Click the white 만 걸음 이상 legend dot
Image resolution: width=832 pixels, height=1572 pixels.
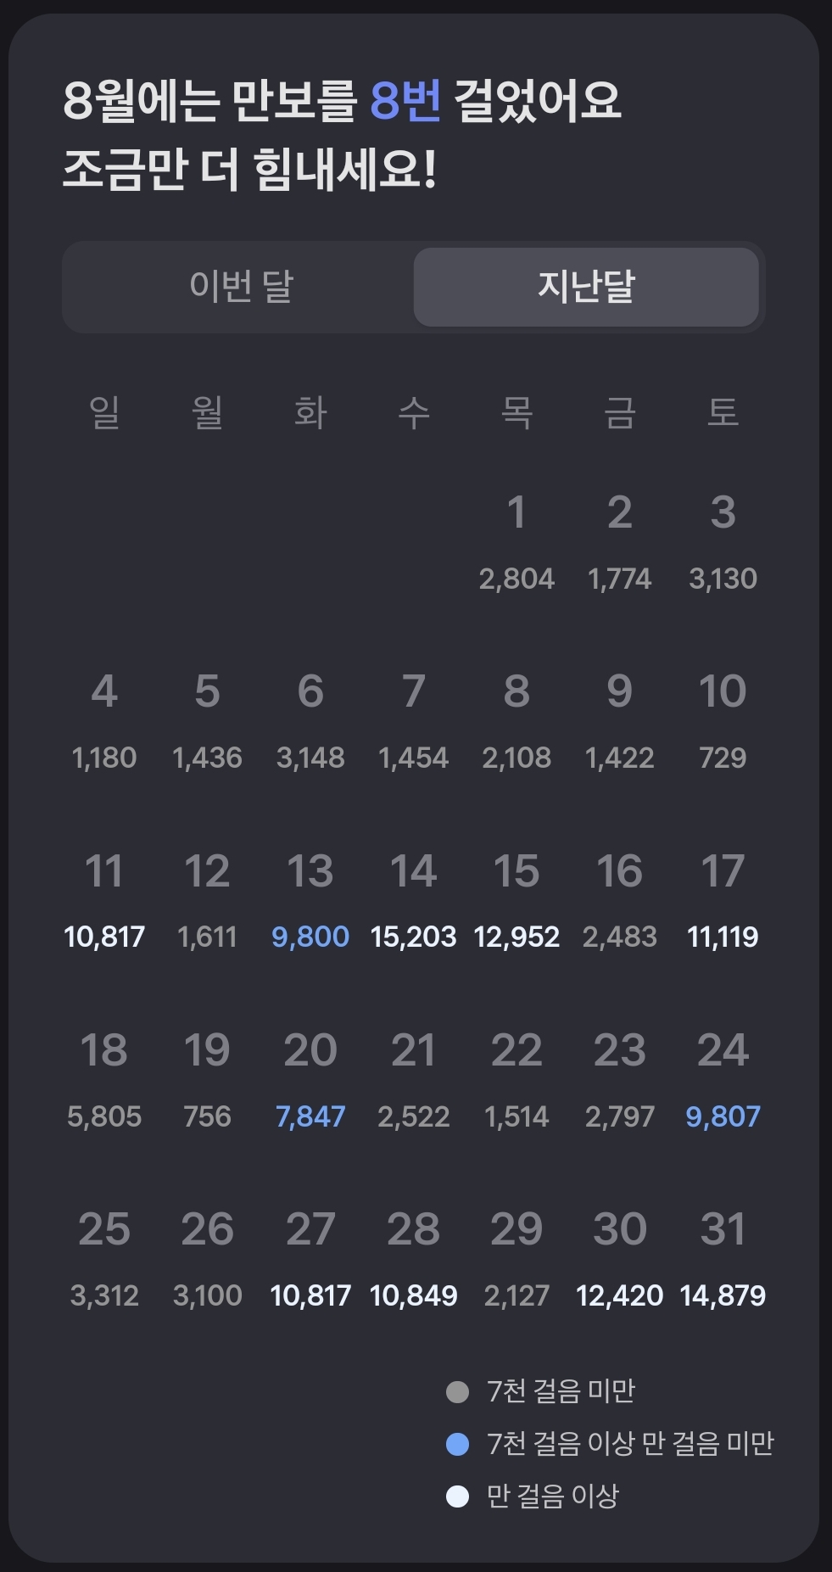coord(457,1496)
